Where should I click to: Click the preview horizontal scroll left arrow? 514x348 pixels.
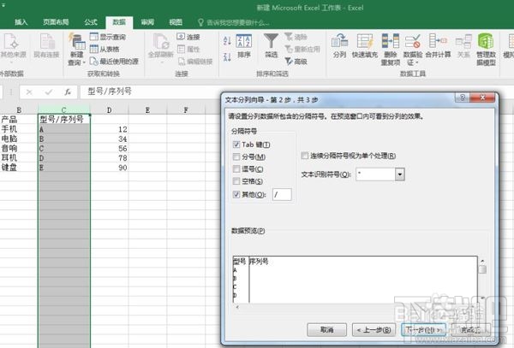(x=236, y=307)
